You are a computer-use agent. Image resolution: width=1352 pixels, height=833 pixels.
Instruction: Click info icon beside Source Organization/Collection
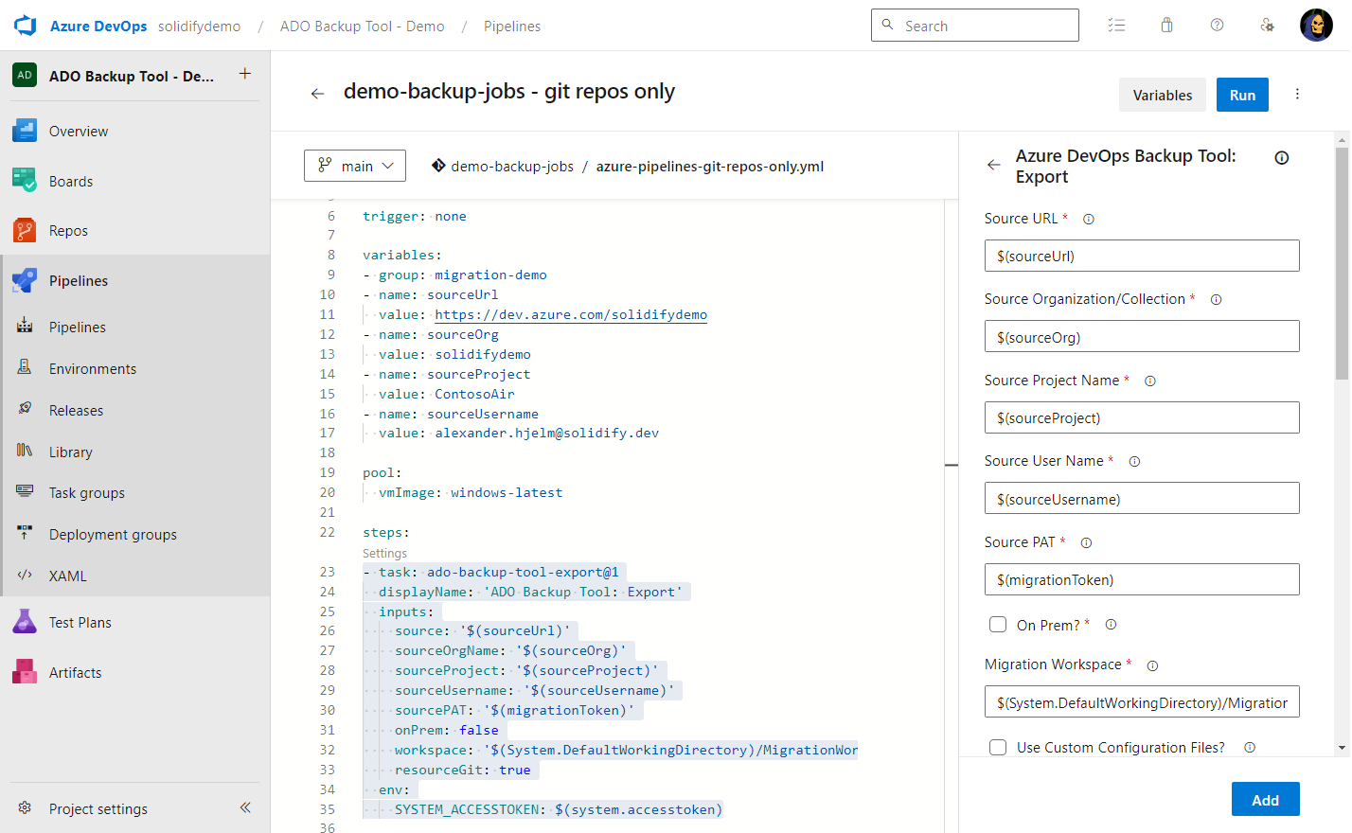pos(1217,300)
